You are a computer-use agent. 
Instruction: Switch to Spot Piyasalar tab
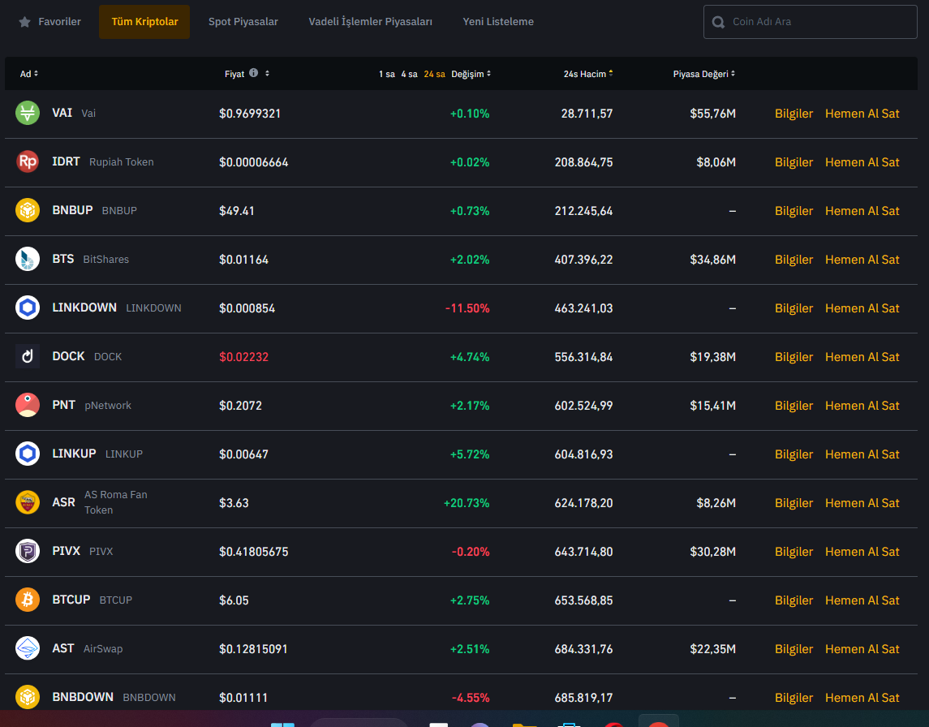pos(243,22)
